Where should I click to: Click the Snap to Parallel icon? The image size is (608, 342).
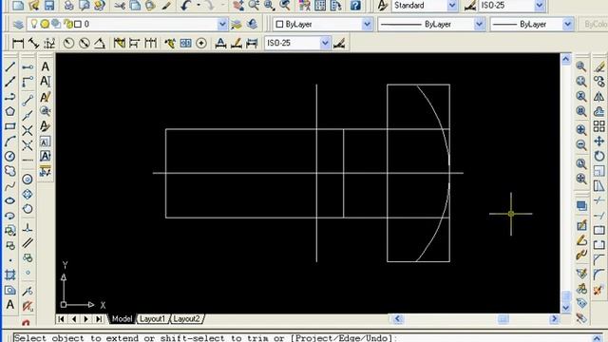coord(28,243)
